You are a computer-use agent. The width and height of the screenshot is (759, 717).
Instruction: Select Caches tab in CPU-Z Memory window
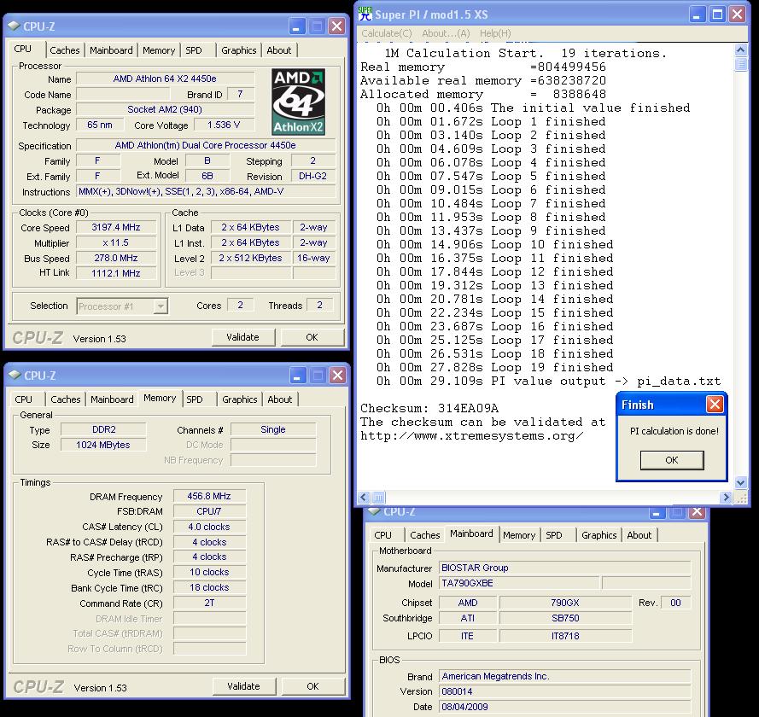(x=66, y=399)
